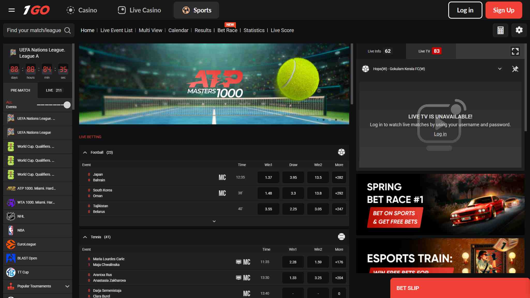Switch to Live Info tab
This screenshot has height=298, width=530.
click(x=381, y=51)
